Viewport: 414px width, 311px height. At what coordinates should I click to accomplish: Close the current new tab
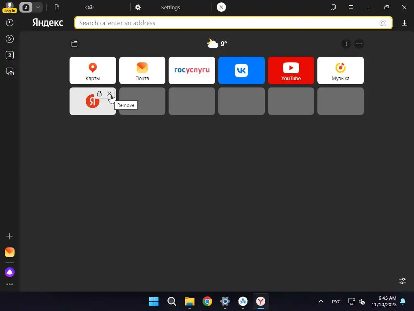pos(221,7)
